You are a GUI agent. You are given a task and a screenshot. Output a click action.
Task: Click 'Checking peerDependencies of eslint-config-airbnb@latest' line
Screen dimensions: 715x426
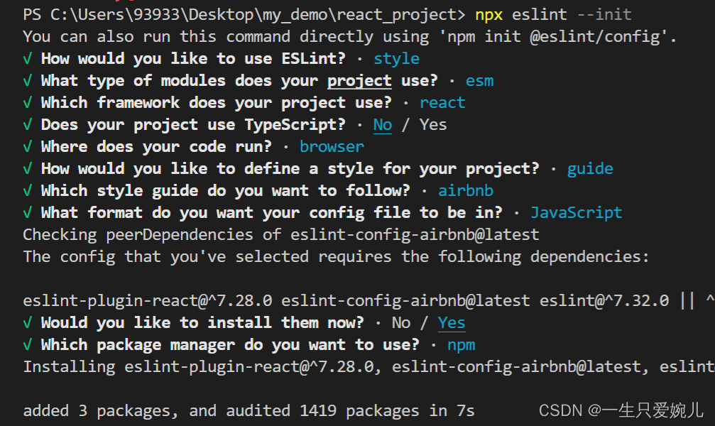(281, 234)
